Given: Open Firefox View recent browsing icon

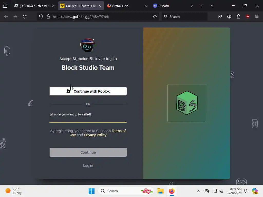Looking at the screenshot, I should click(5, 6).
